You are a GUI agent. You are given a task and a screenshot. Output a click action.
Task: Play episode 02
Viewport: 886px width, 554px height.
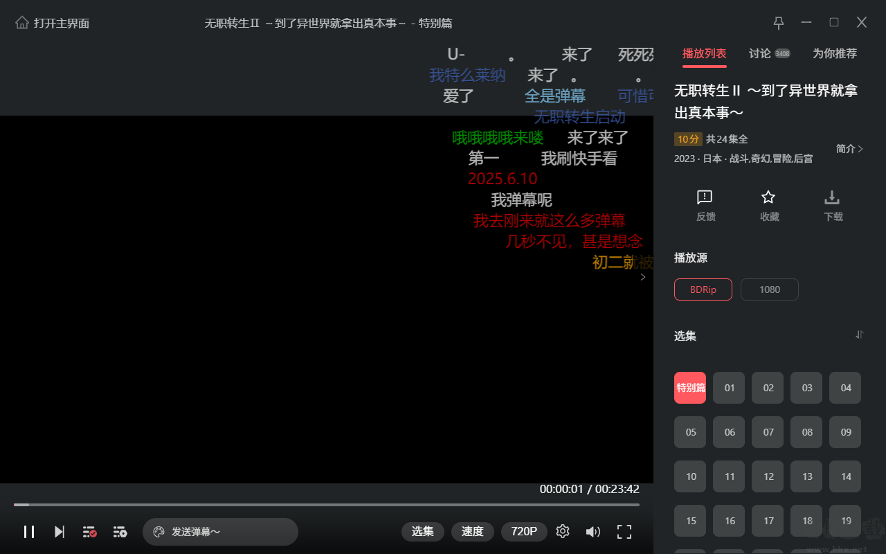click(768, 388)
